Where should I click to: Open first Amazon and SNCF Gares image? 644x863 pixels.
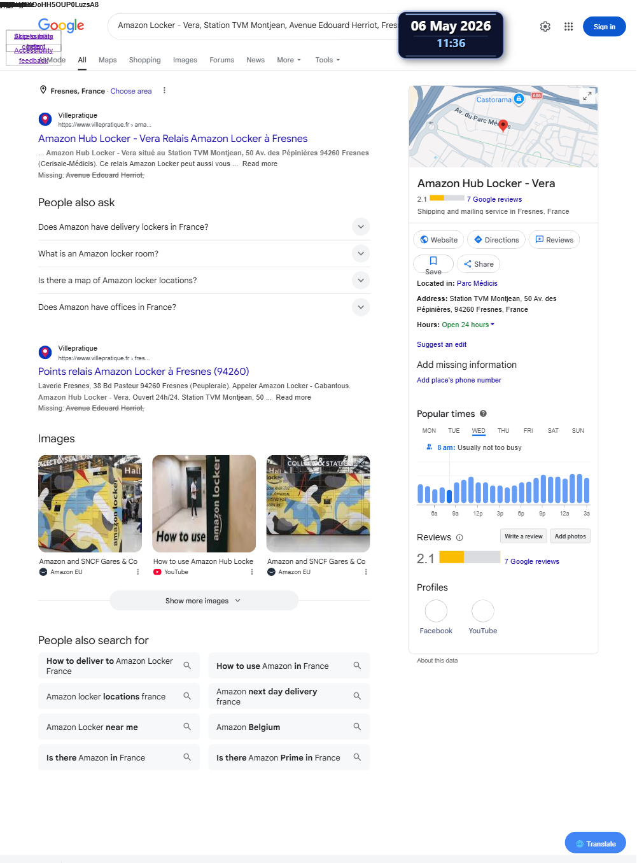click(90, 503)
